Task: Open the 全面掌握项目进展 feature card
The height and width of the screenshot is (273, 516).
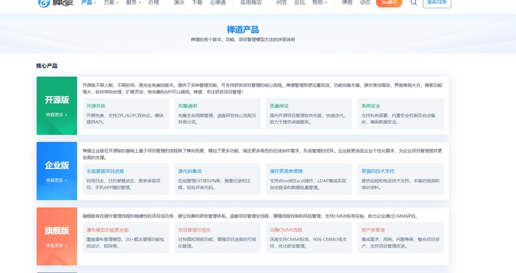Action: click(126, 179)
